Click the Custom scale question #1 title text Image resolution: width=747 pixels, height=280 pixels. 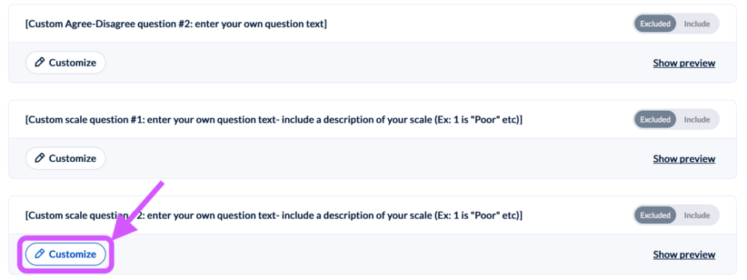pyautogui.click(x=274, y=120)
